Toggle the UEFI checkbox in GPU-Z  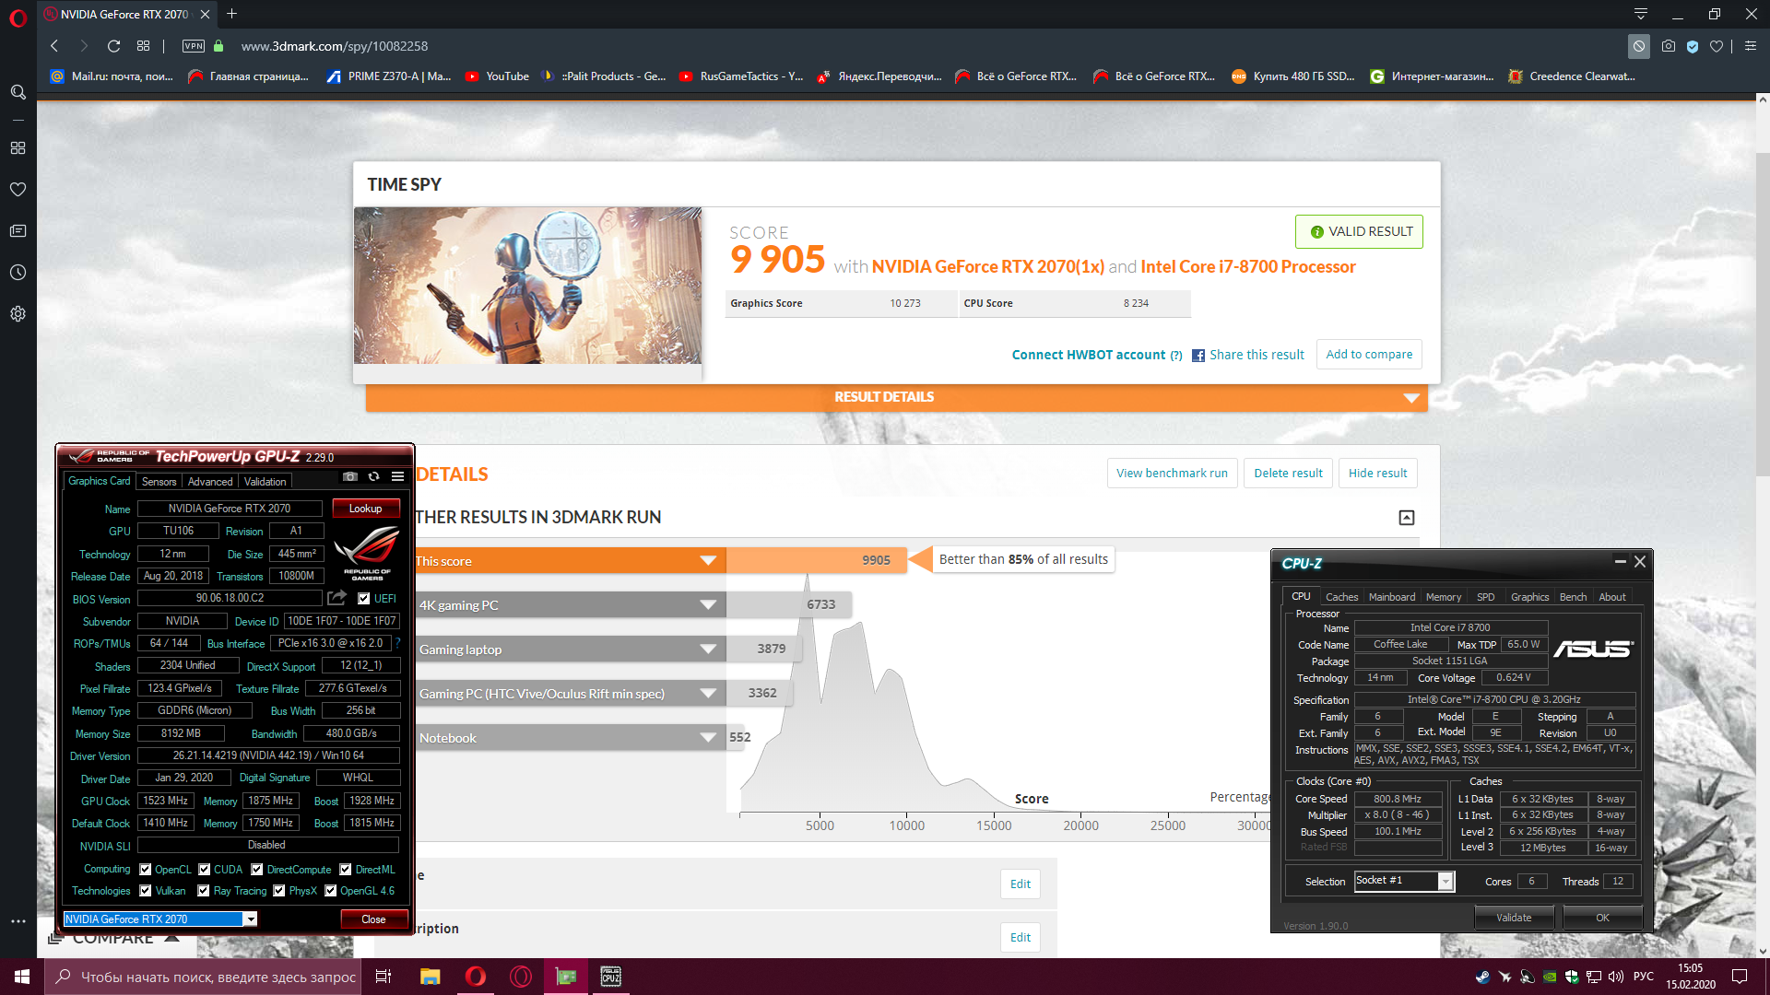tap(364, 599)
